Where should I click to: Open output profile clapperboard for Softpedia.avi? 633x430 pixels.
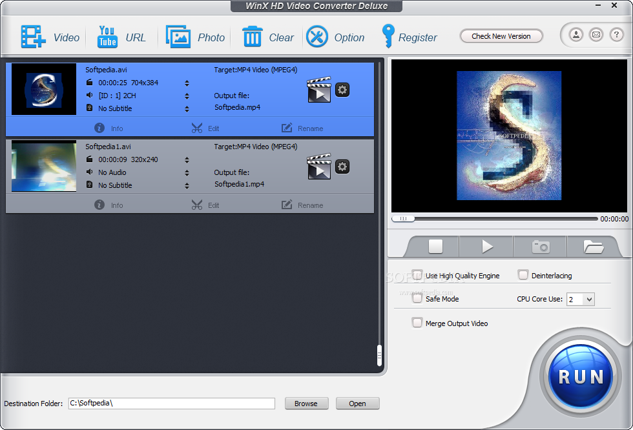[x=319, y=90]
